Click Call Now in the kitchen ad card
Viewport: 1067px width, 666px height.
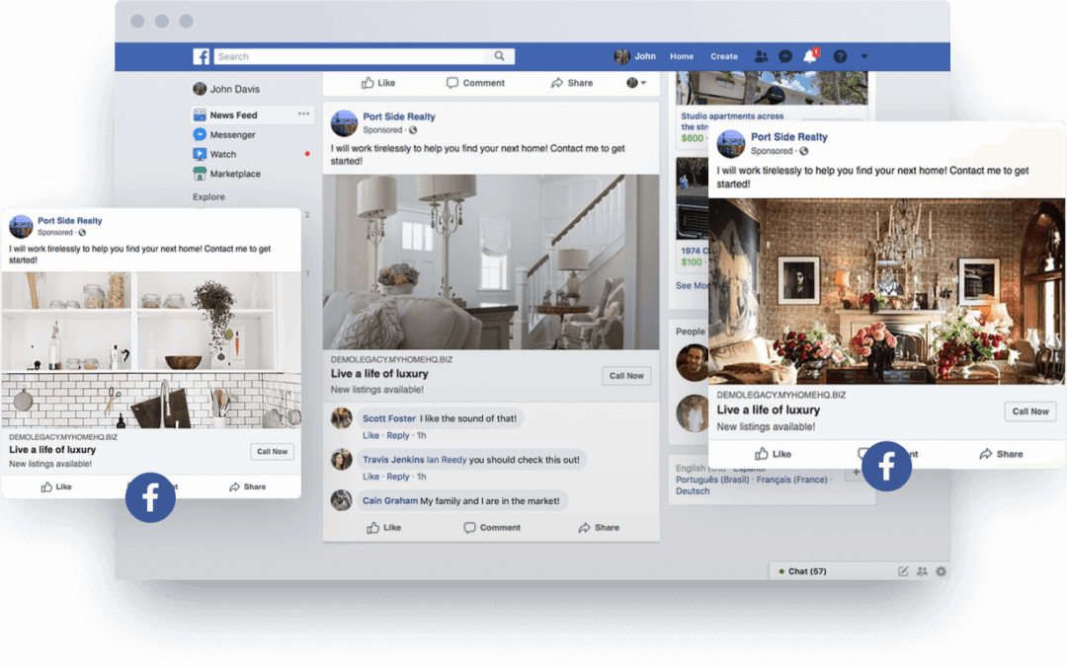pos(273,451)
